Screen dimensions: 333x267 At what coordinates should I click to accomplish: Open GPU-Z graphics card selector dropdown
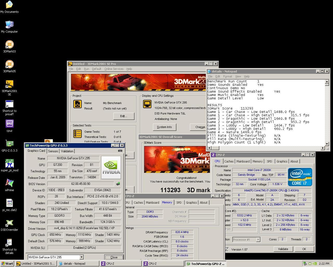point(81,257)
